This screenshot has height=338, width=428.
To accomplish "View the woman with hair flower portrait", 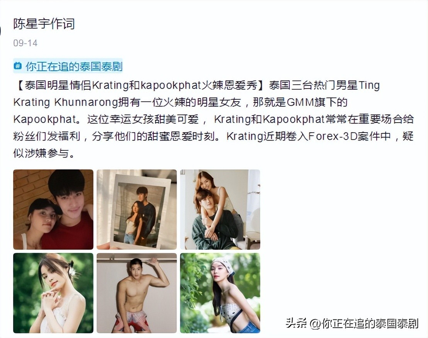I will (x=53, y=293).
